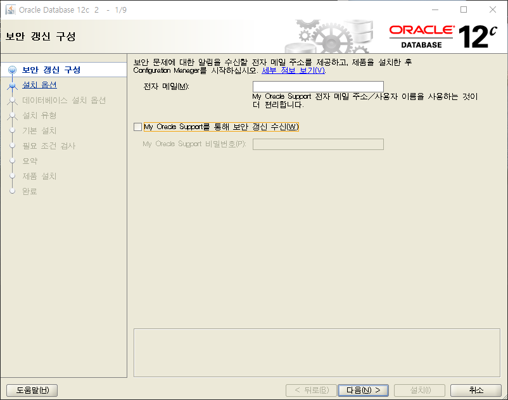This screenshot has width=508, height=400.
Task: Select the 보안 갱신 구성 step
Action: 51,70
